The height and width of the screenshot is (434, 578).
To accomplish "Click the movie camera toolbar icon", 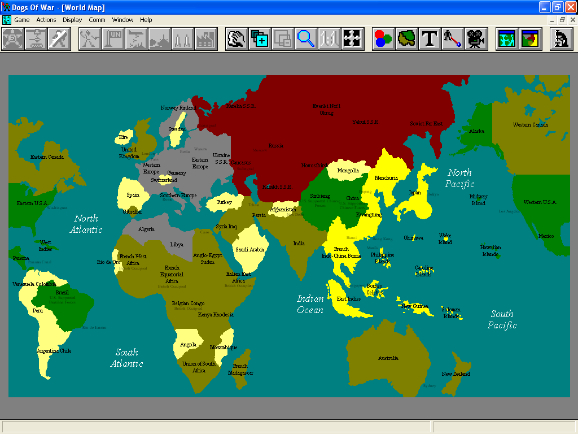I will click(476, 39).
